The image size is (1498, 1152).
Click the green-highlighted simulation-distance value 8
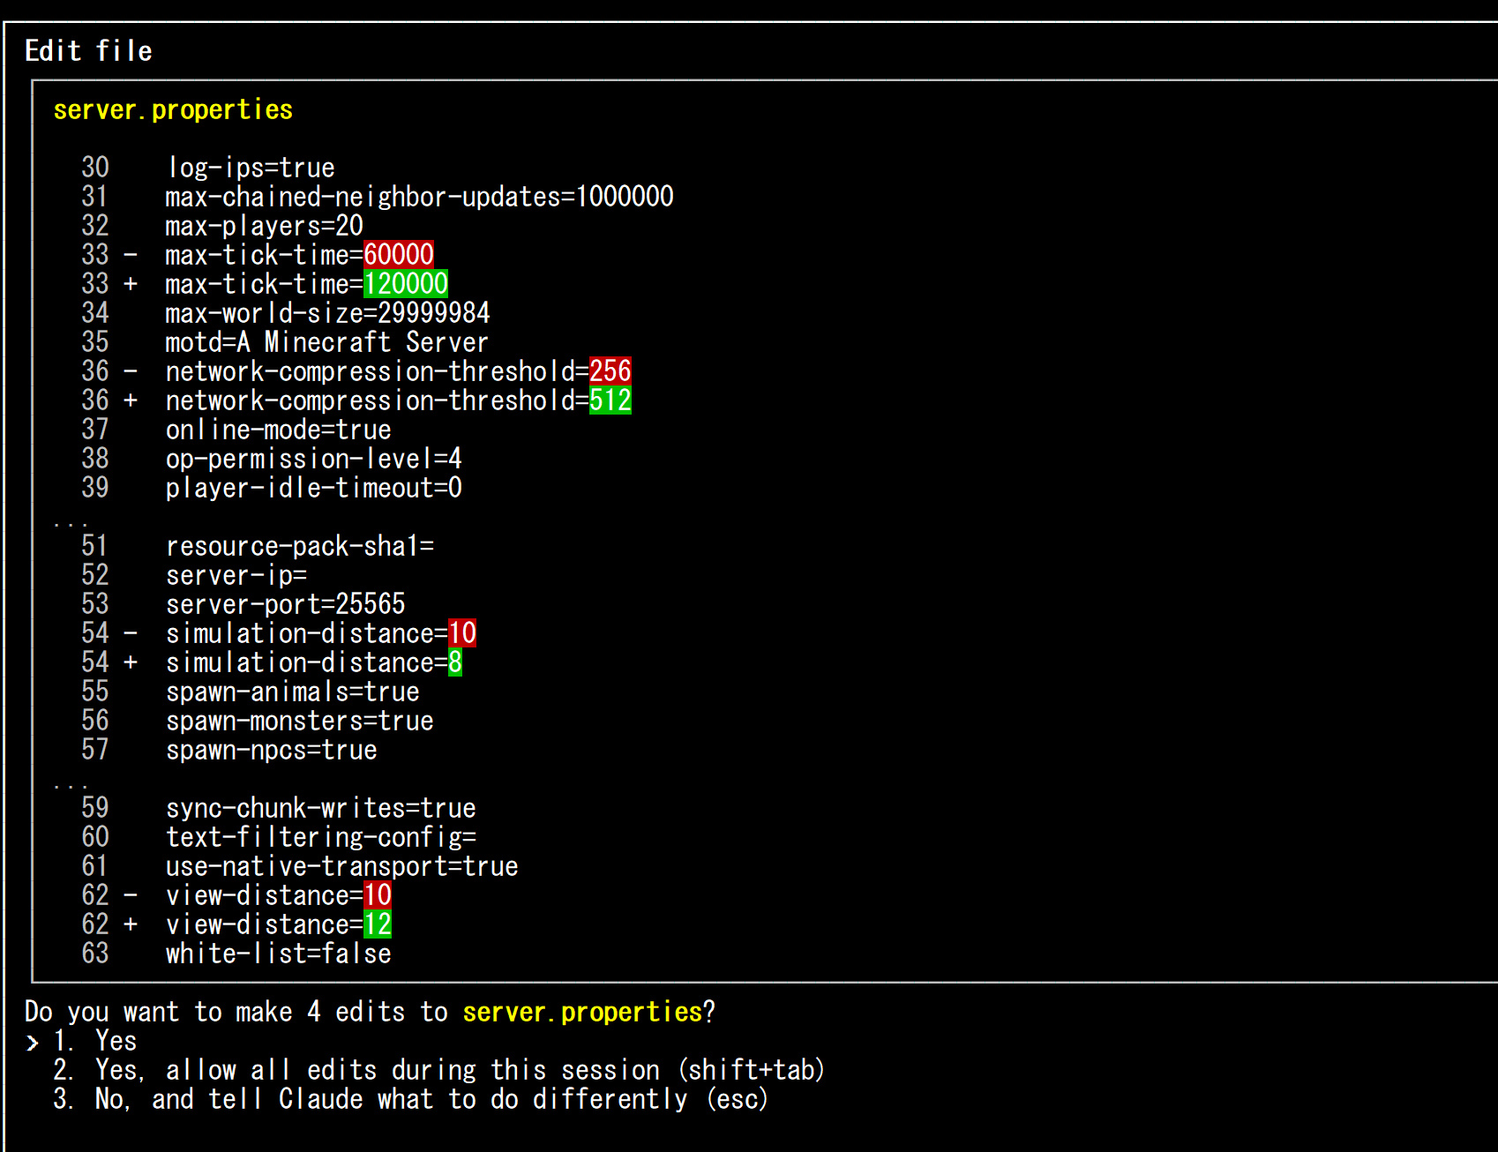tap(454, 662)
